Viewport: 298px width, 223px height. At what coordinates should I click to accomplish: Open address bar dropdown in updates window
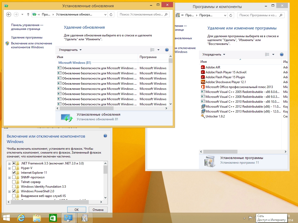pyautogui.click(x=105, y=15)
